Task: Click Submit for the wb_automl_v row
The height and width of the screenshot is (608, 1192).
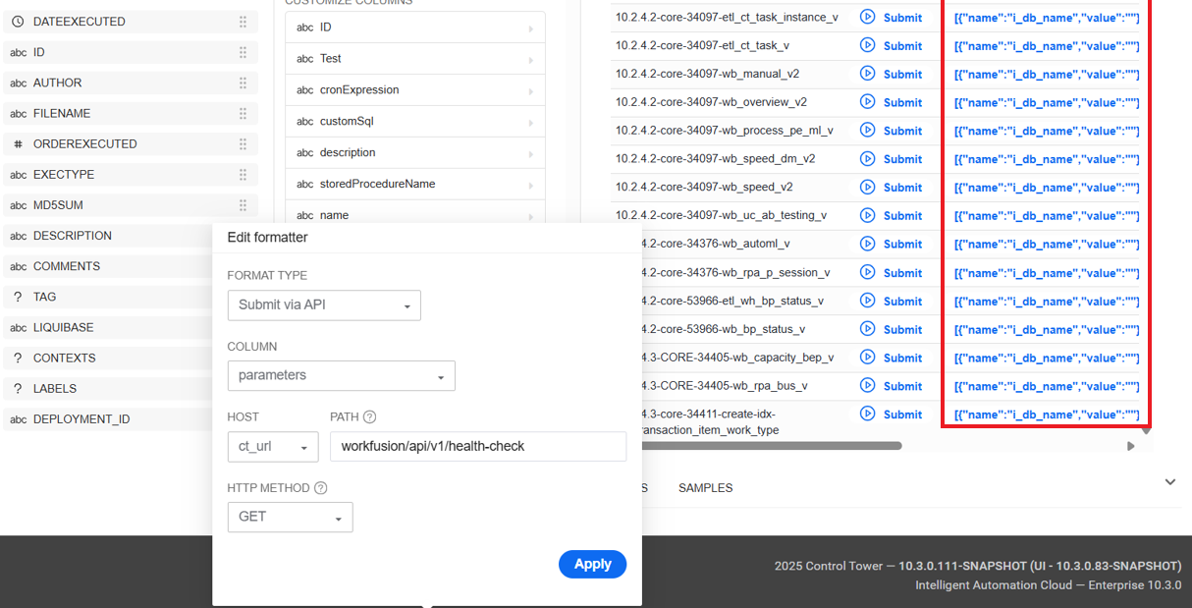Action: pyautogui.click(x=902, y=244)
